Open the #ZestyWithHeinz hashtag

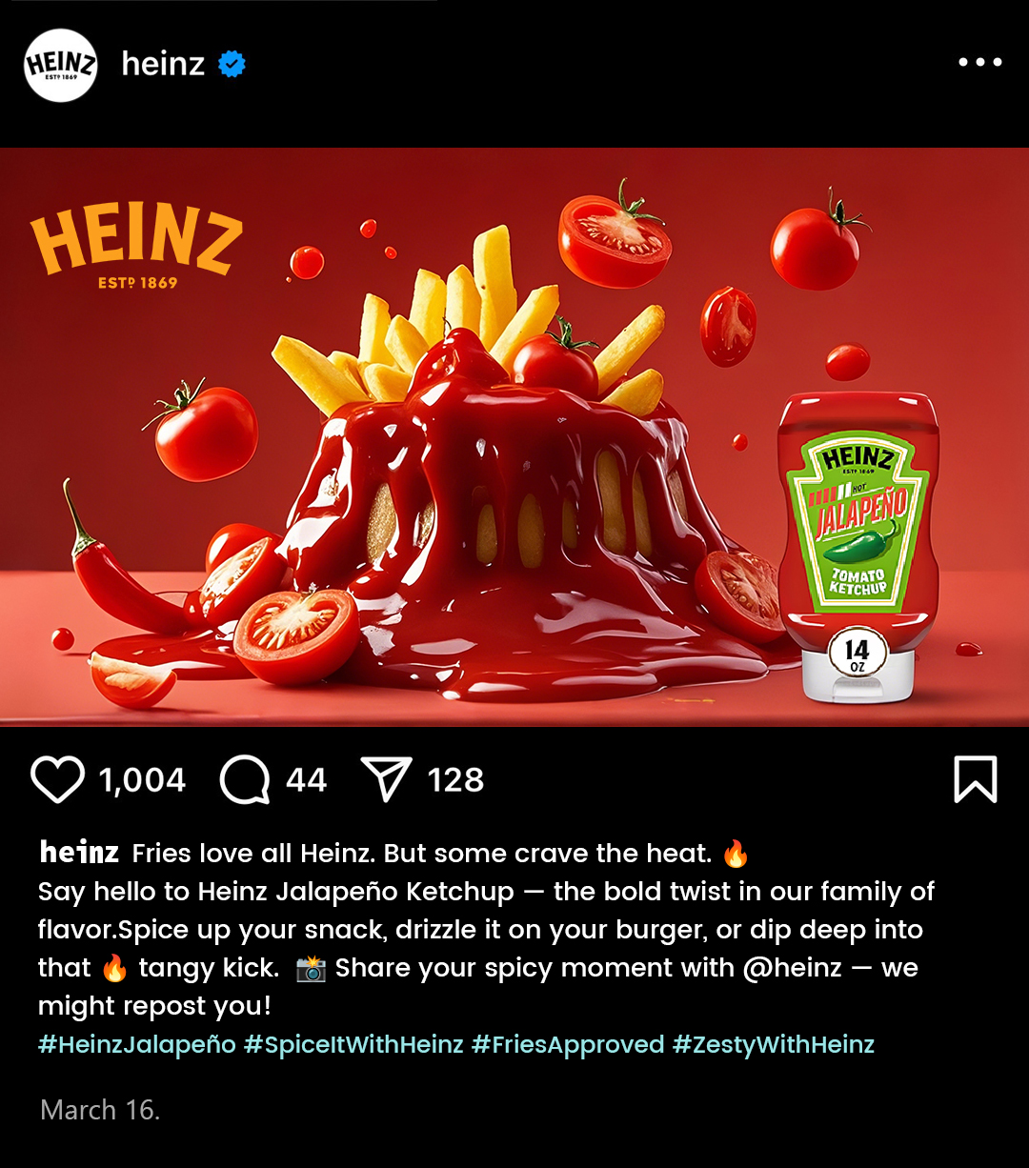coord(774,1044)
